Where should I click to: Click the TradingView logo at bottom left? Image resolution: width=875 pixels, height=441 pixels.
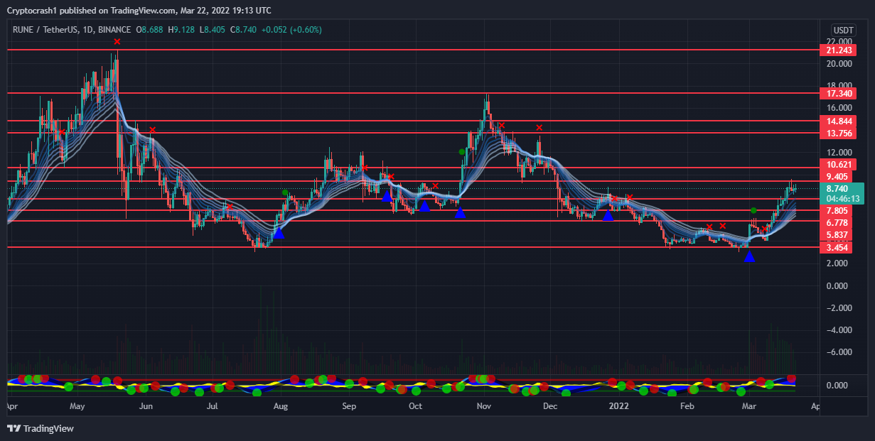point(41,428)
